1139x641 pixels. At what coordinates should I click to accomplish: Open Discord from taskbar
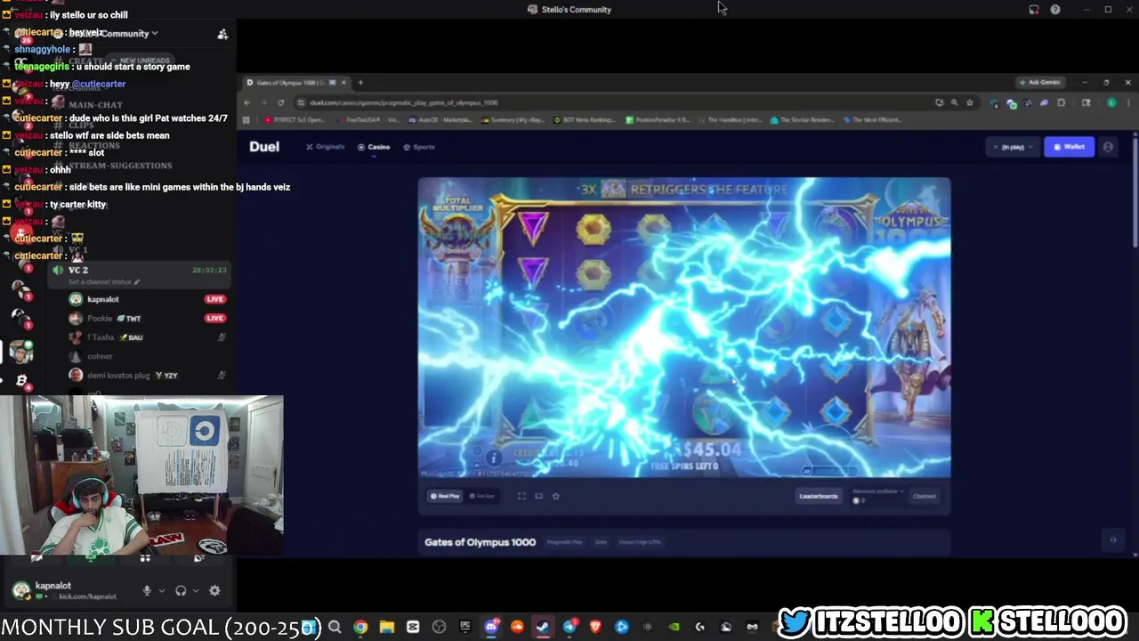(491, 627)
